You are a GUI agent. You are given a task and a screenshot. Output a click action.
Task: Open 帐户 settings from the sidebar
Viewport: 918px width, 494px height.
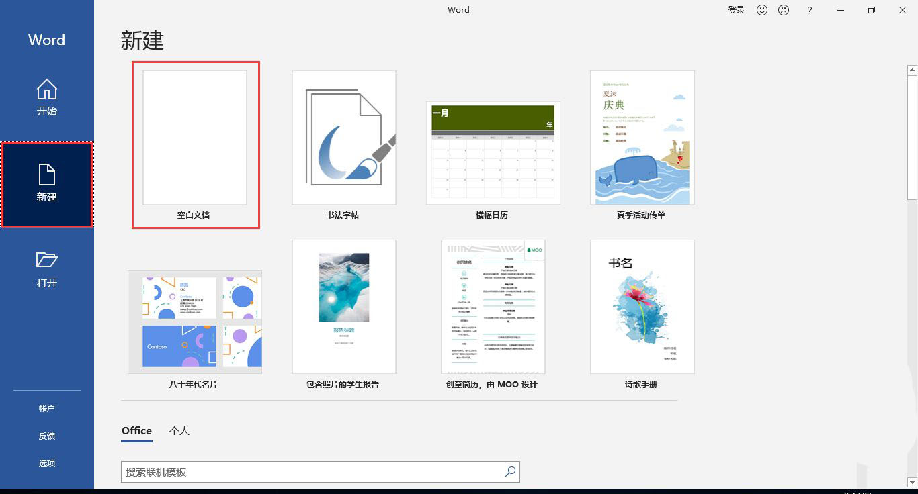46,407
